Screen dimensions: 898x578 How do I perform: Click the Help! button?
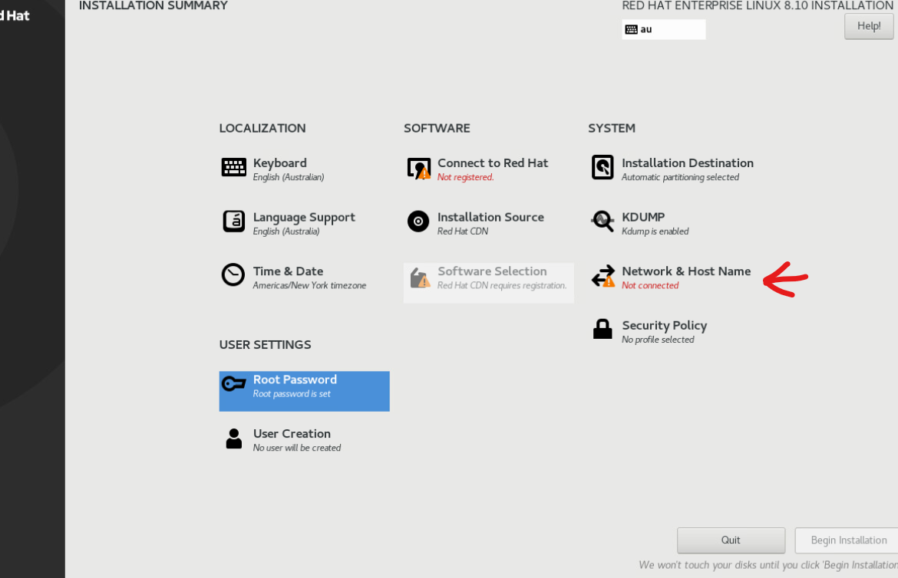pos(869,26)
